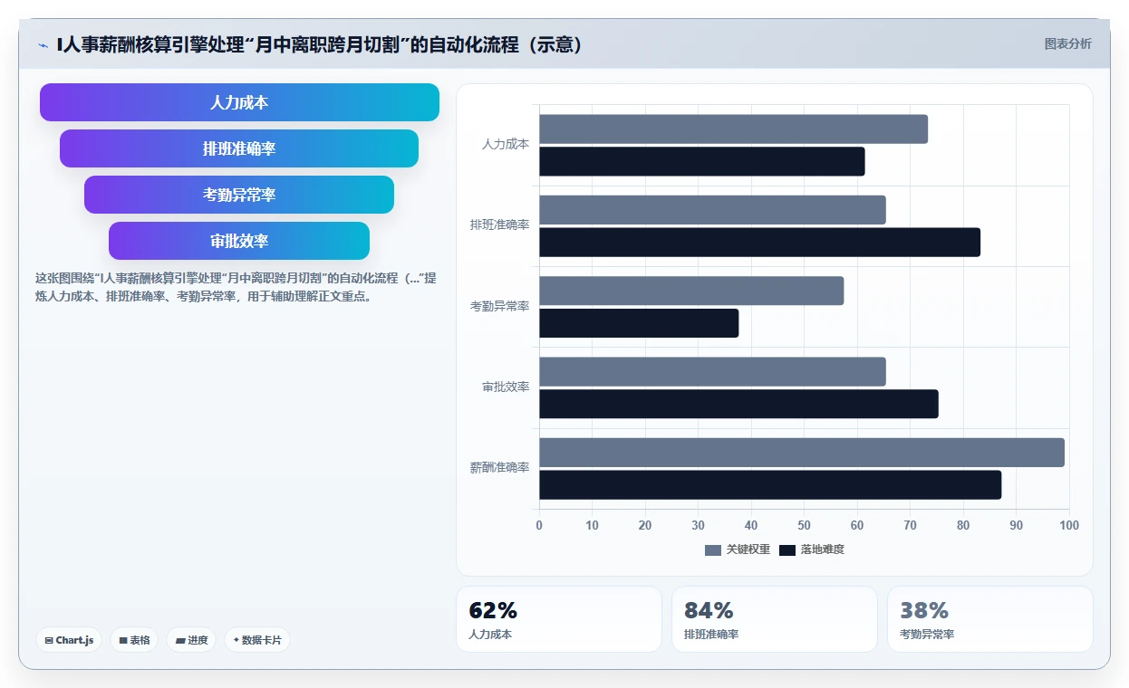Open the 图表分析 label in header
Viewport: 1129px width, 688px height.
1067,43
